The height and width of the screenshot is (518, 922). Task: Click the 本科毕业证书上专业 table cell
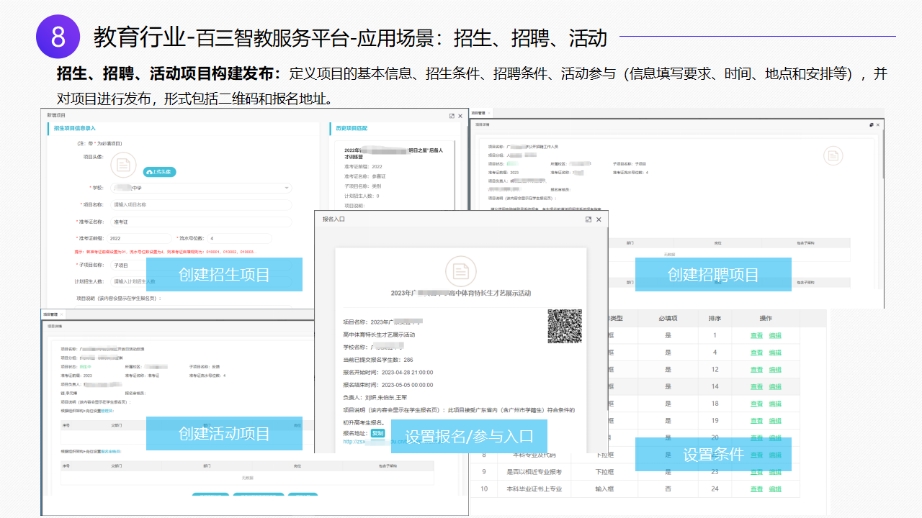click(534, 489)
